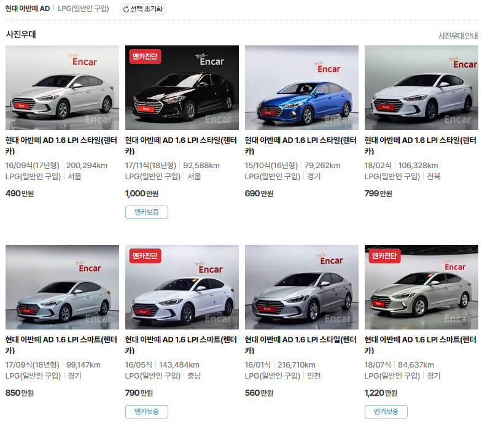Open the white car photo priced 790만원

click(182, 287)
